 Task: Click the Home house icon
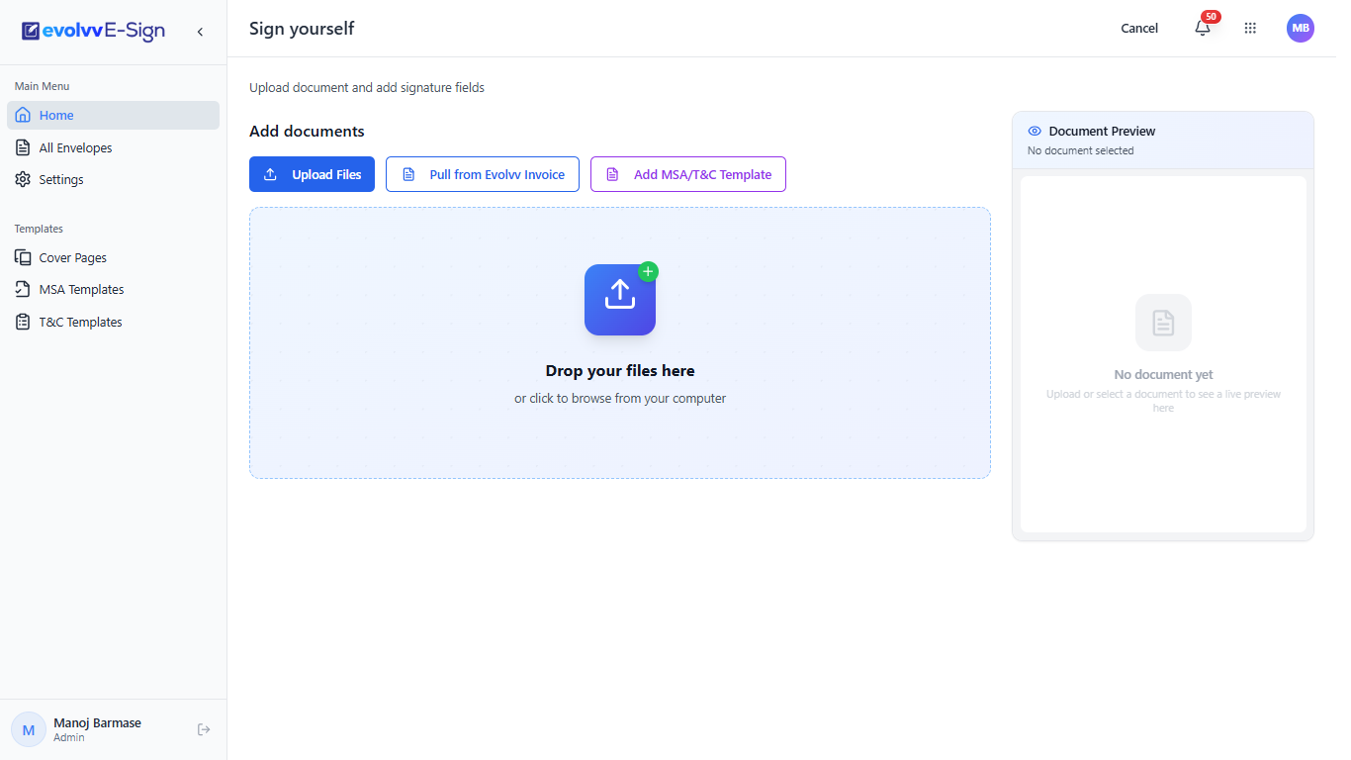(23, 115)
